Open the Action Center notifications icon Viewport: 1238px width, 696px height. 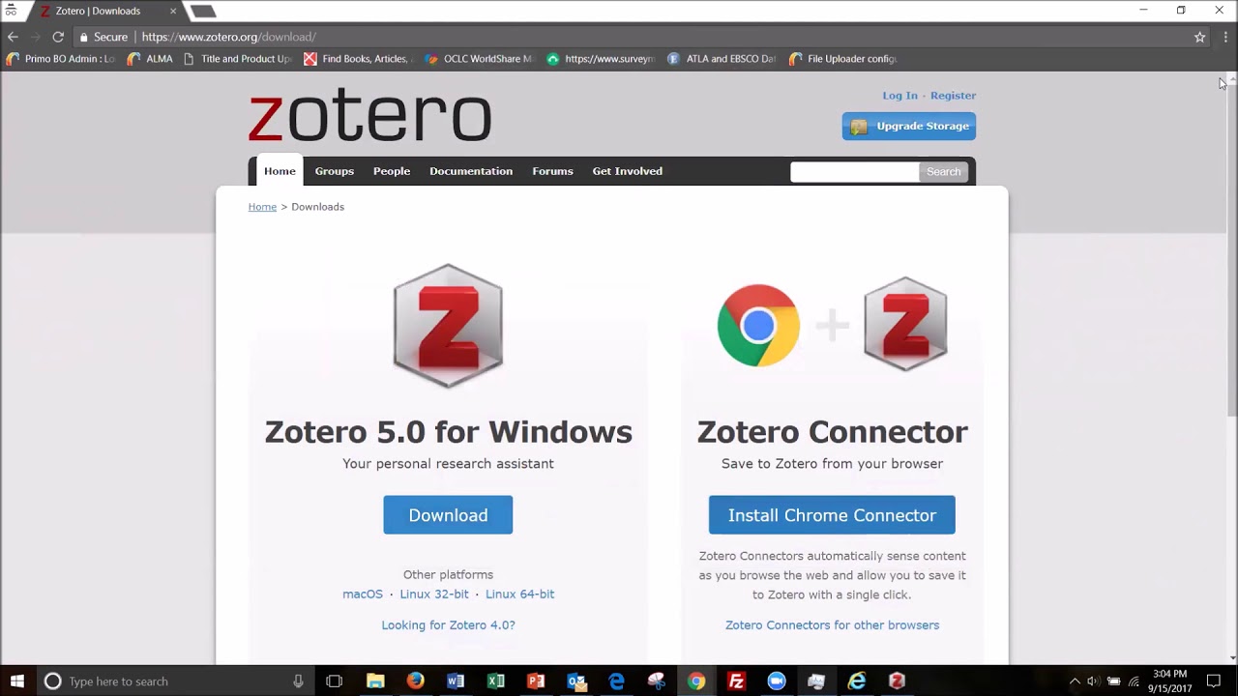pos(1214,681)
